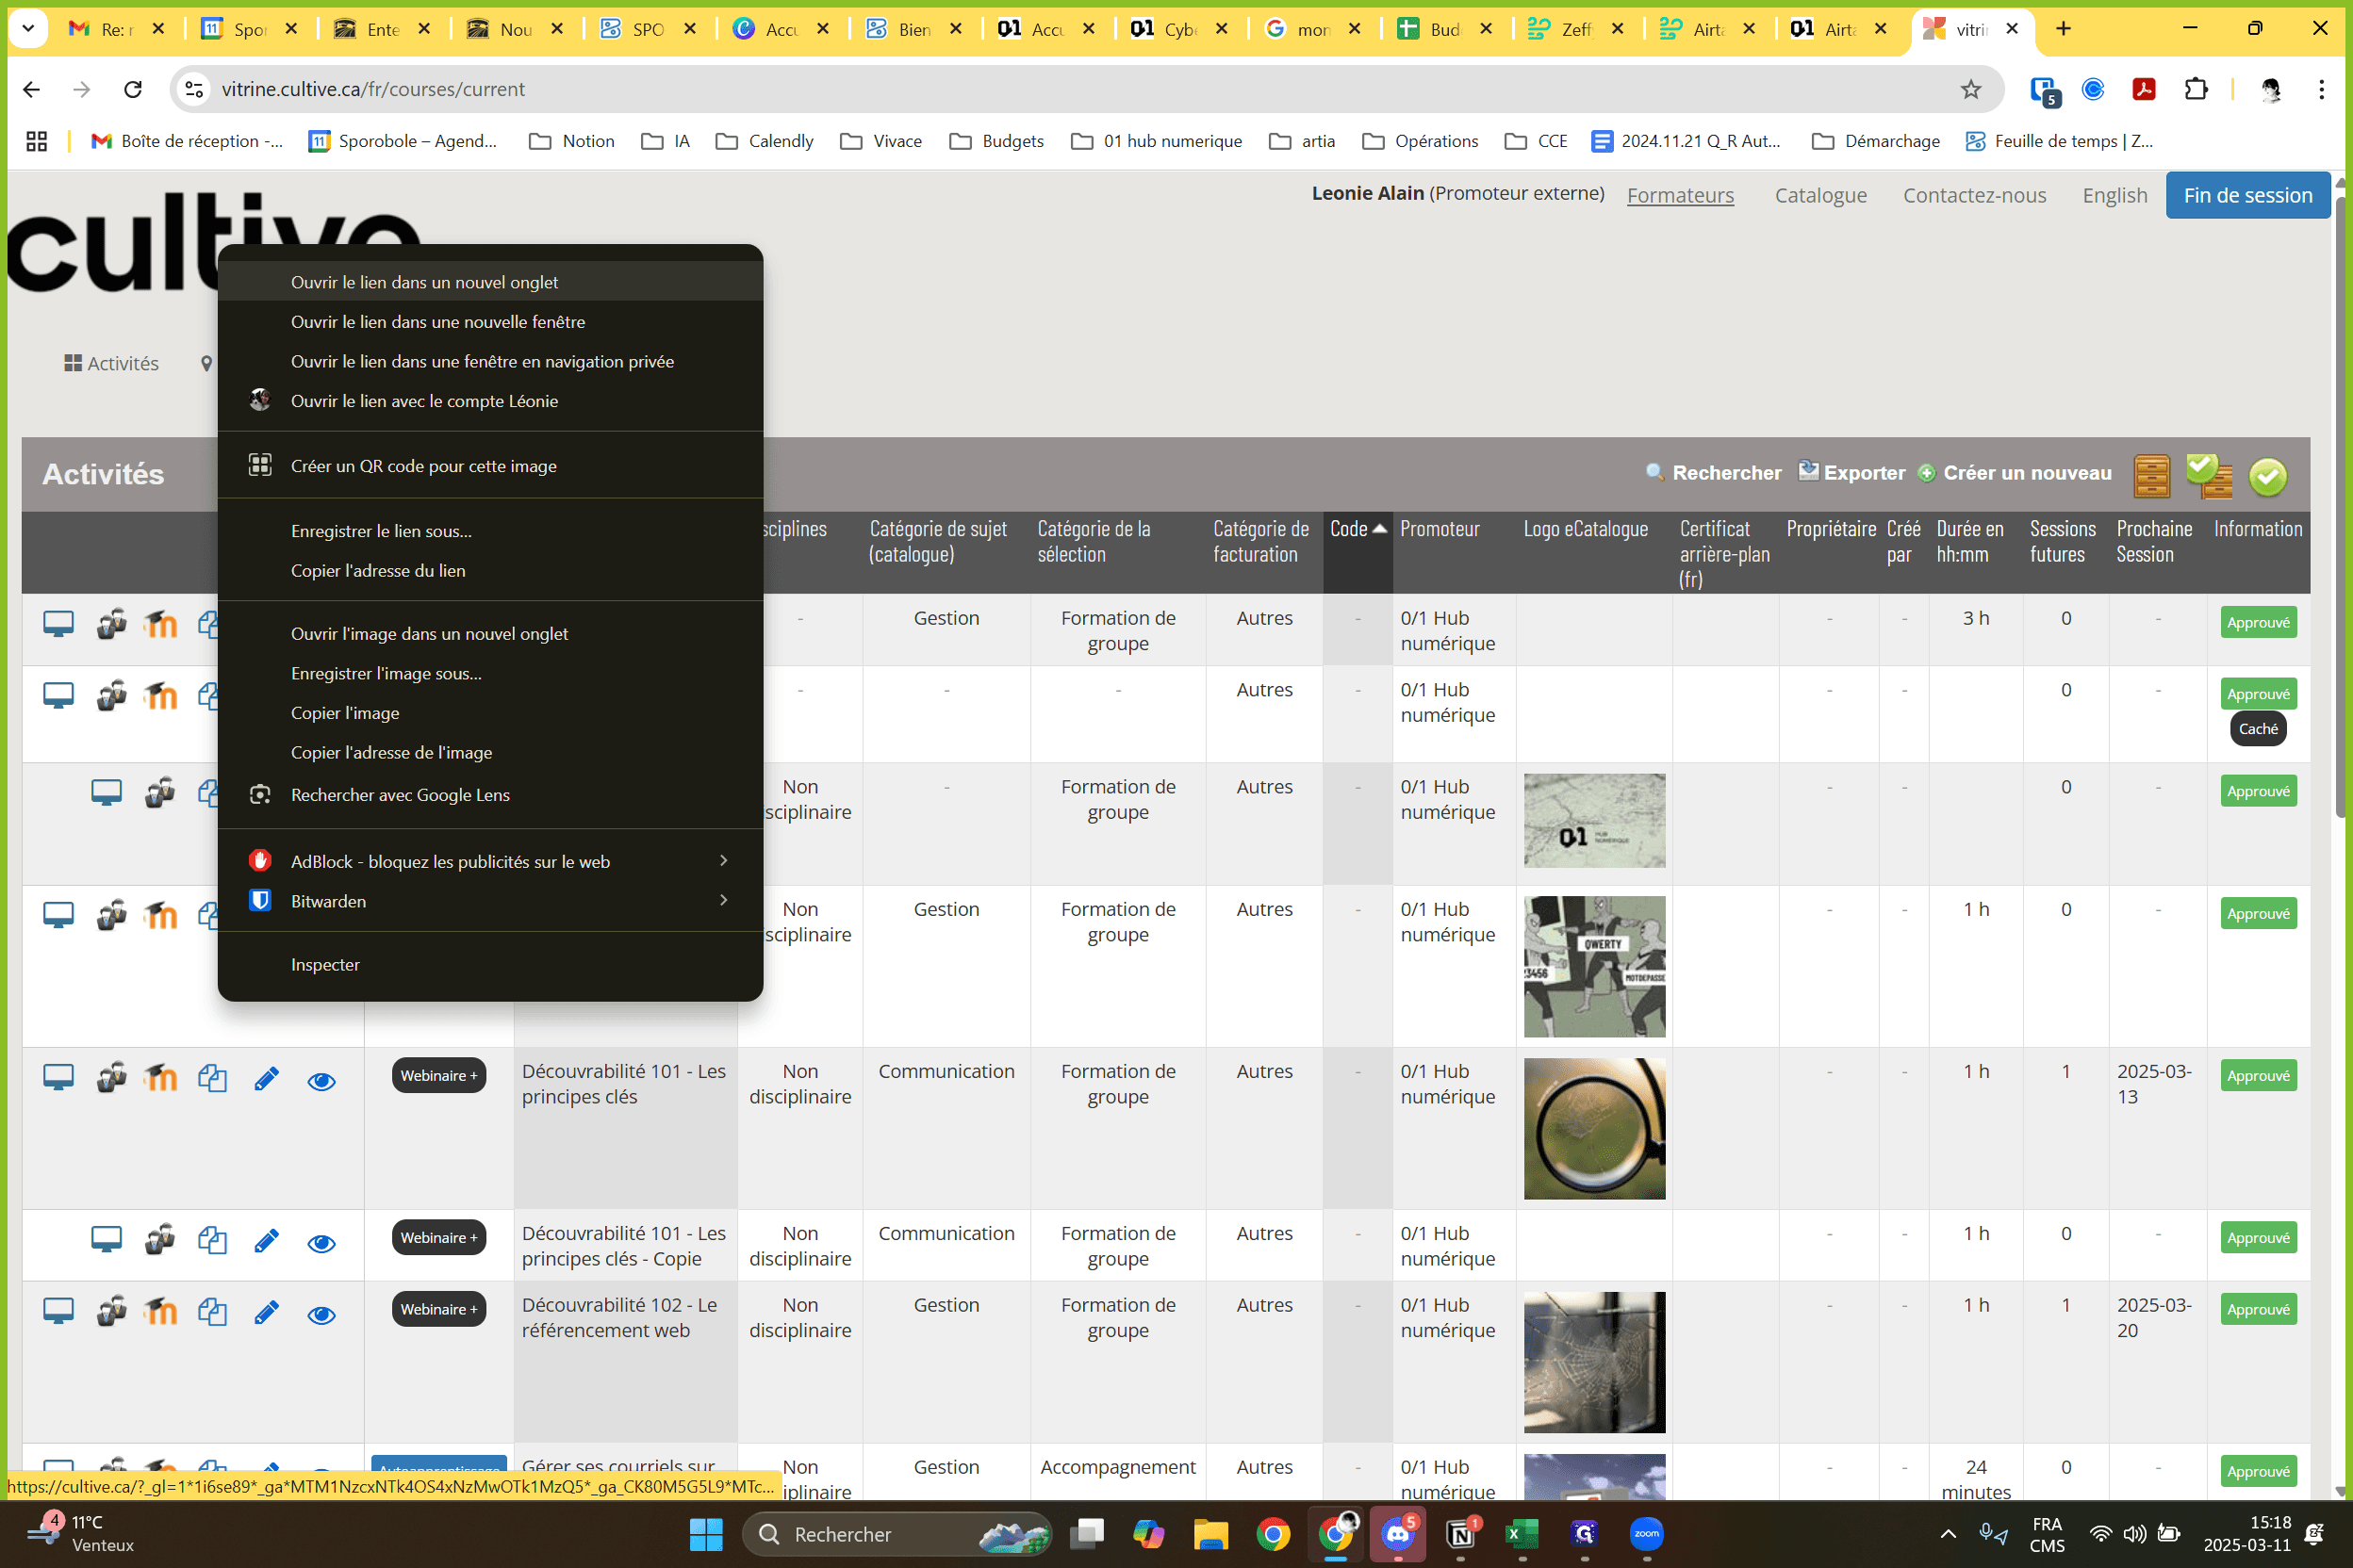Select Ouvrir le lien dans une nouvelle fenêtre

tap(490, 322)
